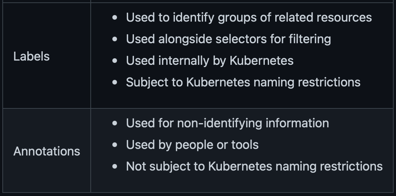
Task: Click the "Labels" row header cell
Action: coord(47,56)
